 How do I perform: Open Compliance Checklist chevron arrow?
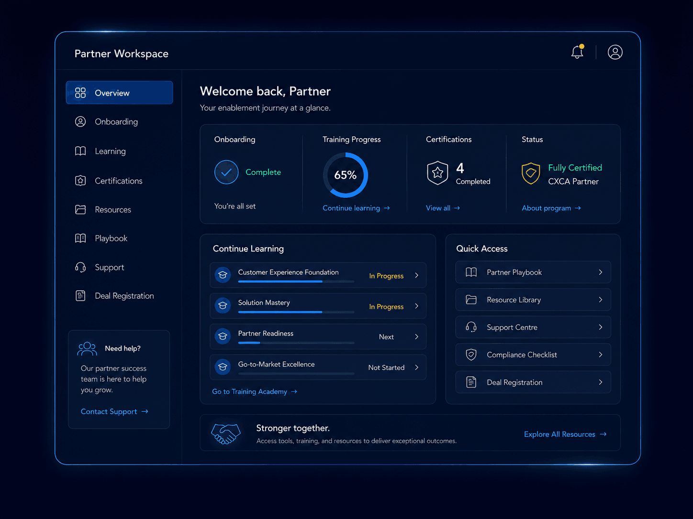[x=601, y=355]
